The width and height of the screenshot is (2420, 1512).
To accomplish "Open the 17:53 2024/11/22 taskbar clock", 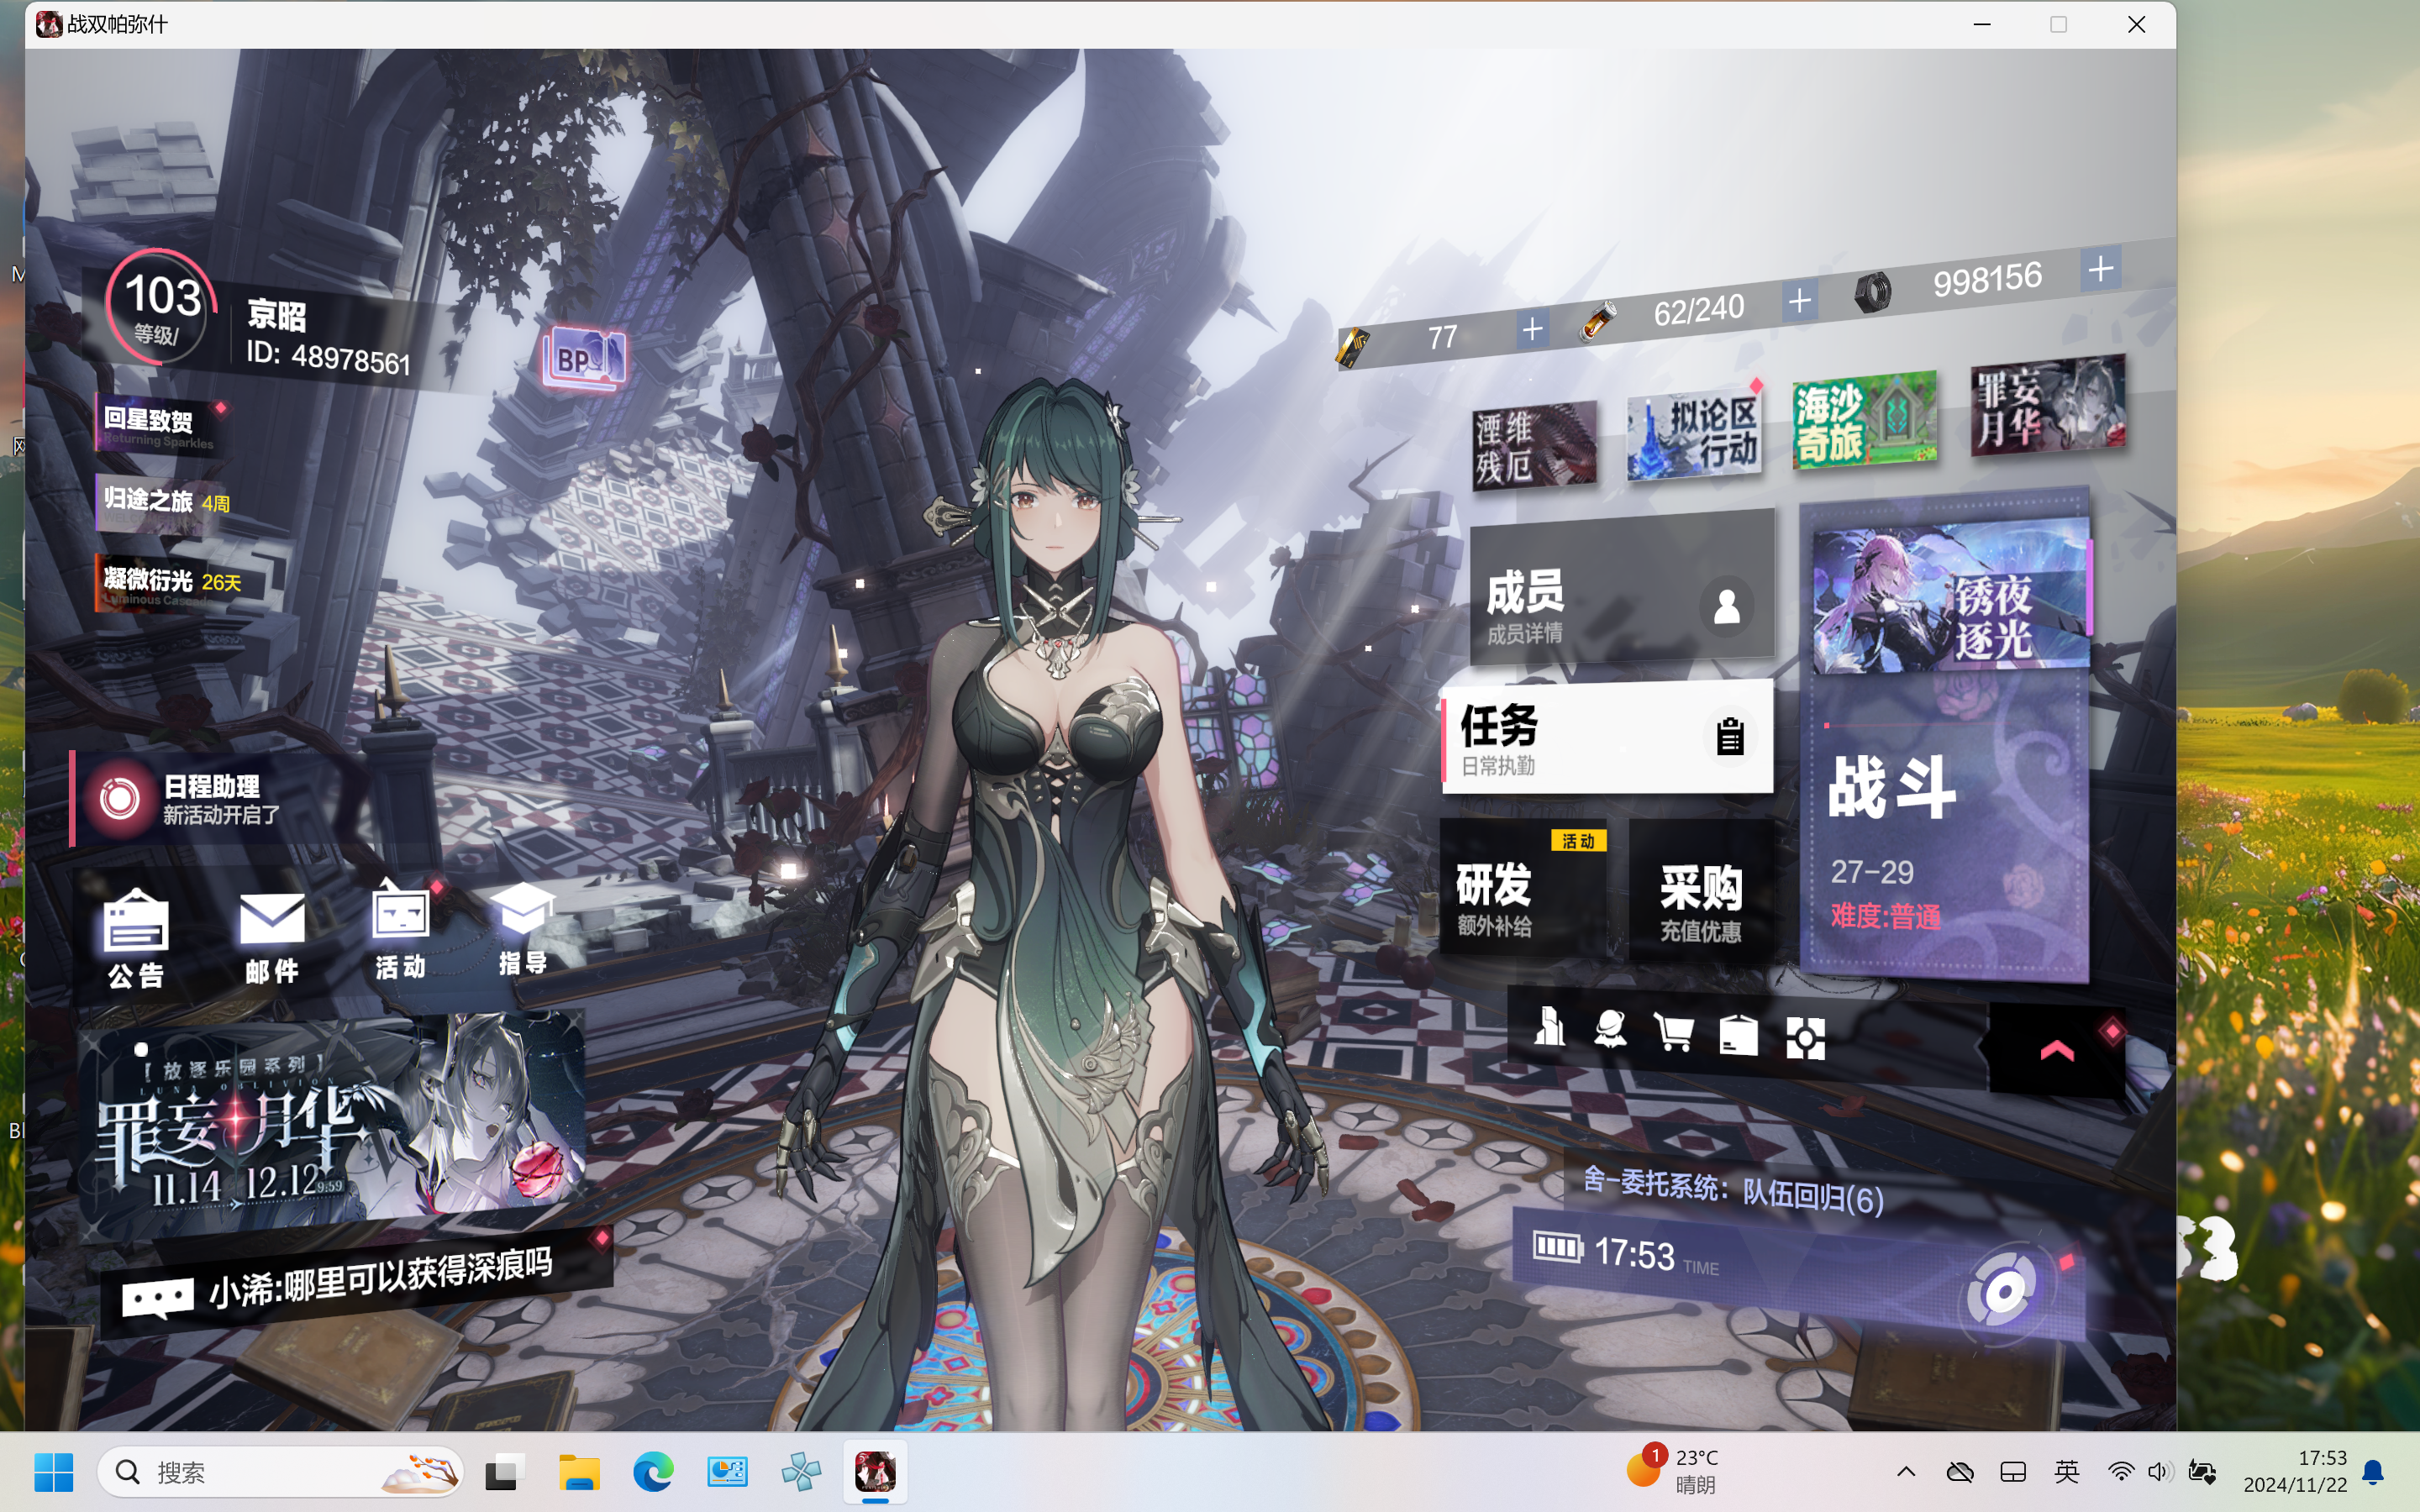I will coord(2294,1470).
